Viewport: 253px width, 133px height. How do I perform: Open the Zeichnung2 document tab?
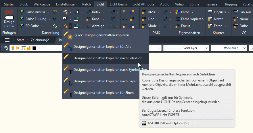pos(40,40)
